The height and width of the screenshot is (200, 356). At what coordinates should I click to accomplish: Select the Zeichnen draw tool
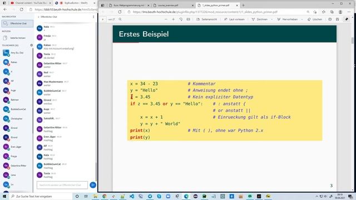(260, 19)
